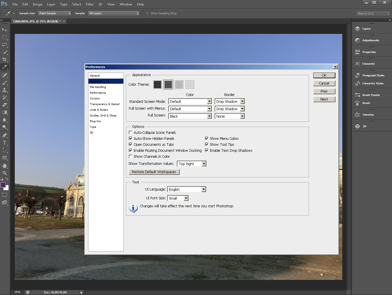
Task: Click Restore Default Workspaces button
Action: click(154, 172)
